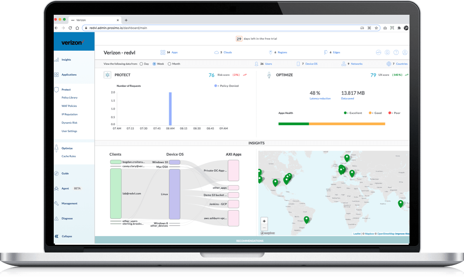This screenshot has width=464, height=277.
Task: Select the Week radio button
Action: pyautogui.click(x=155, y=64)
